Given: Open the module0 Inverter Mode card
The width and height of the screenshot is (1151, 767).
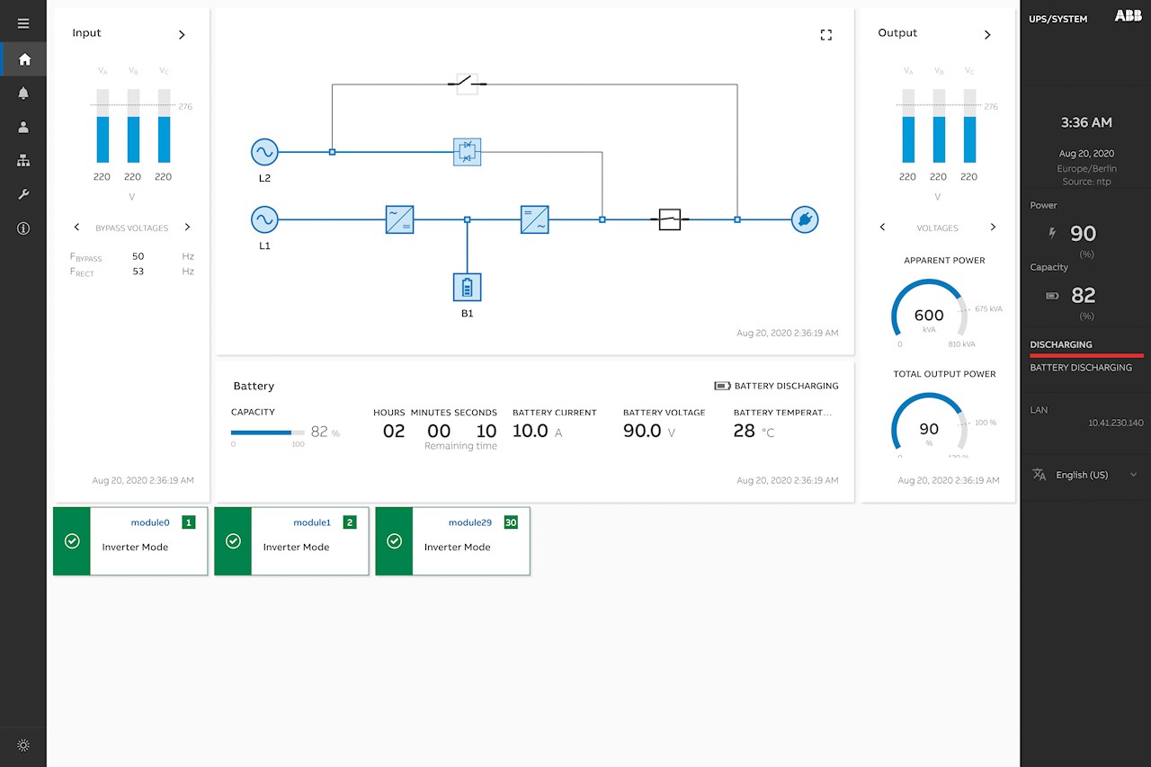Looking at the screenshot, I should 129,540.
